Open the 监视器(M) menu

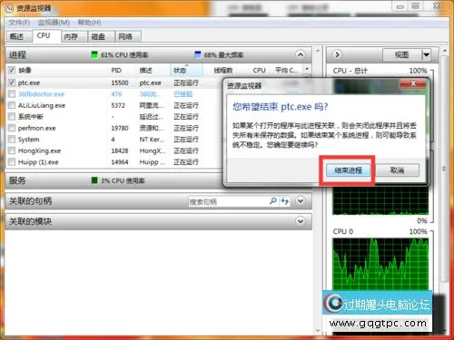coord(54,23)
